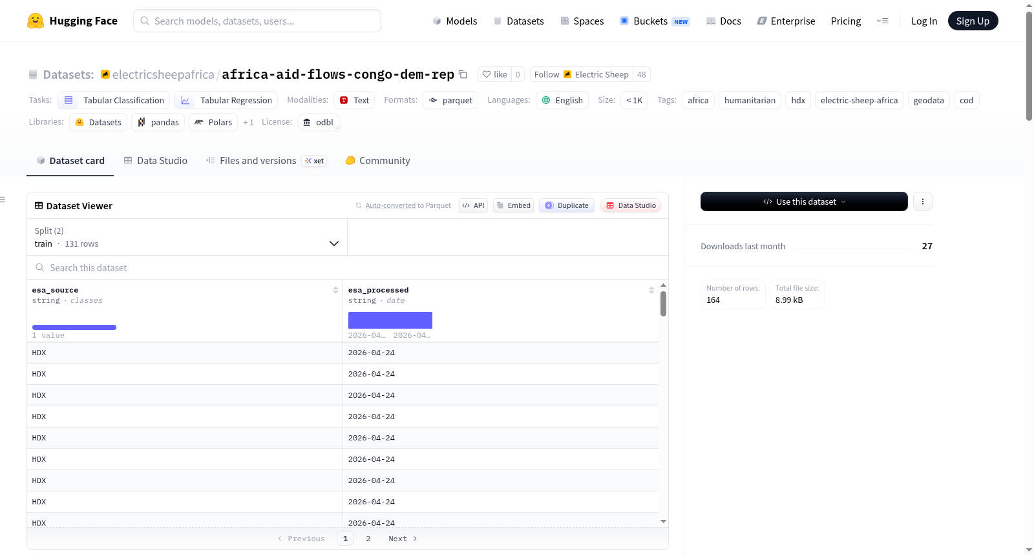This screenshot has width=1034, height=556.
Task: Follow the Electric Sheep organization
Action: [x=581, y=74]
